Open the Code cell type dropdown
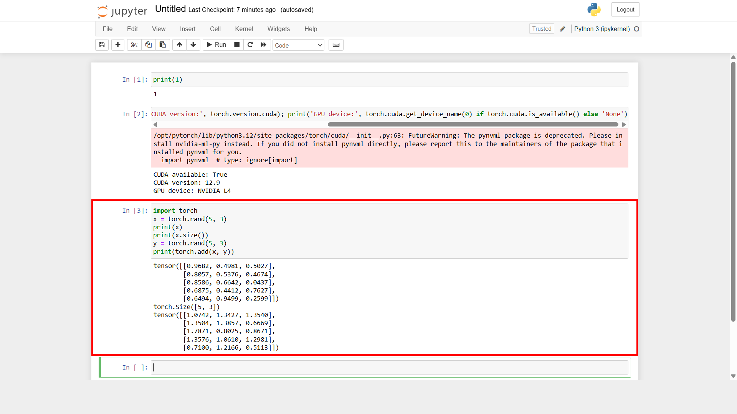 point(298,45)
